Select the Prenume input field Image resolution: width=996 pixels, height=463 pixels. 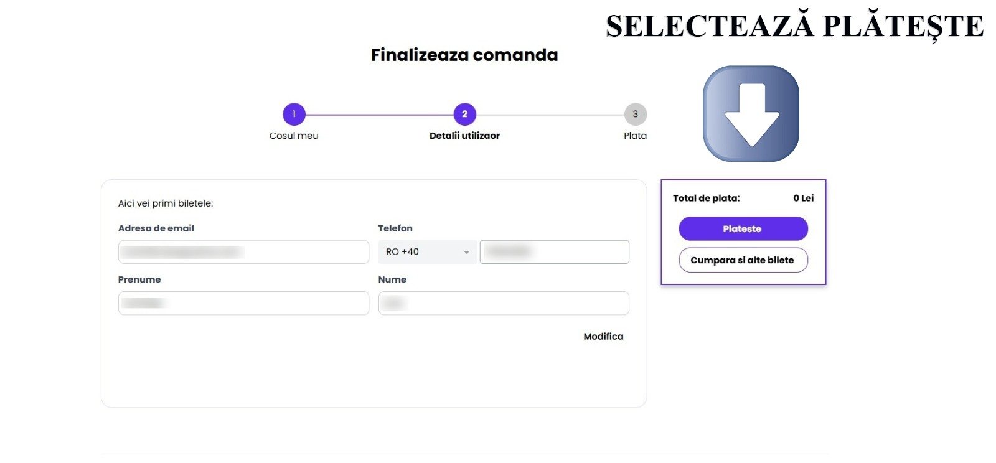point(243,303)
